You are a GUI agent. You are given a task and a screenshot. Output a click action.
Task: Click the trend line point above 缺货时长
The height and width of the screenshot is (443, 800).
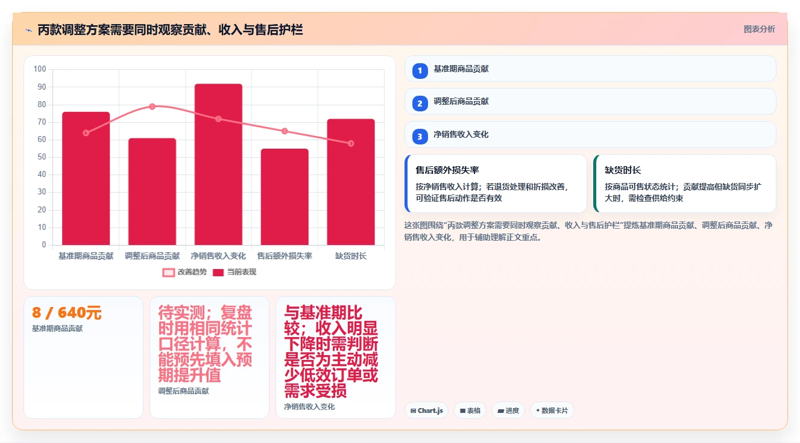tap(351, 143)
